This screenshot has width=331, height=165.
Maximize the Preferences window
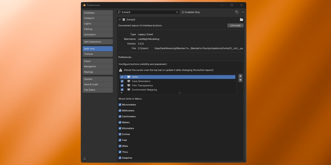(232, 5)
